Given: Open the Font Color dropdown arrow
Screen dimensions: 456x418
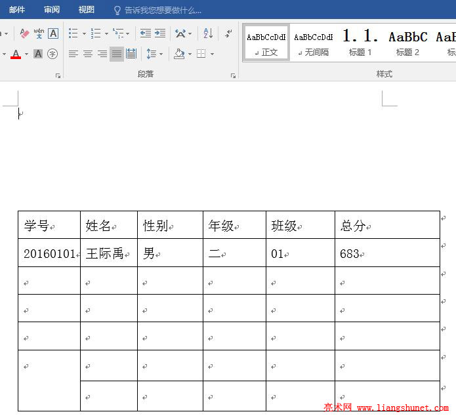Looking at the screenshot, I should click(x=26, y=54).
